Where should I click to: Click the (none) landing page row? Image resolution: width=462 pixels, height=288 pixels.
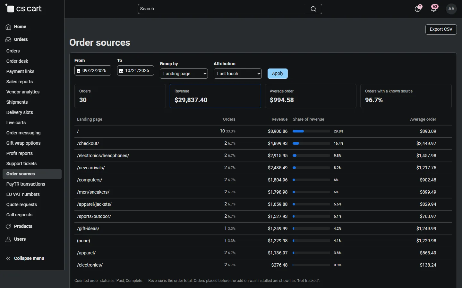263,241
